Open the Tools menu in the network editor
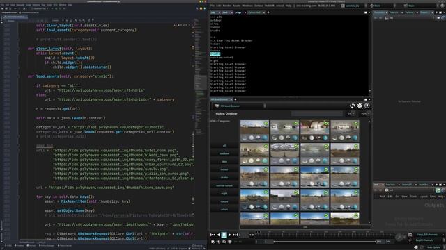 [x=413, y=197]
